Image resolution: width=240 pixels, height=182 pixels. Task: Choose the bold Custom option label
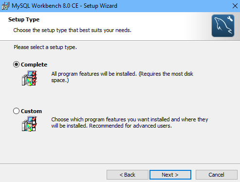31,111
